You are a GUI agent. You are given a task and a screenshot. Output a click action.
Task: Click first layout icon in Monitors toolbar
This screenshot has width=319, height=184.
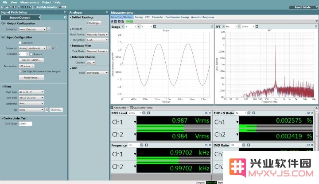pyautogui.click(x=112, y=21)
